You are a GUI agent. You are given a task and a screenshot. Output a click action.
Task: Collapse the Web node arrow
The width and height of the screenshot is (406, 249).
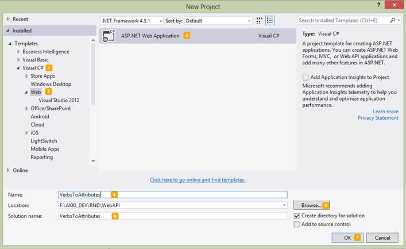26,93
